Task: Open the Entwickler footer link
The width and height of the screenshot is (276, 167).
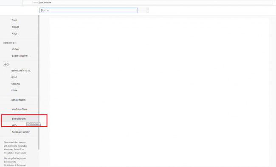Action: coord(19,150)
